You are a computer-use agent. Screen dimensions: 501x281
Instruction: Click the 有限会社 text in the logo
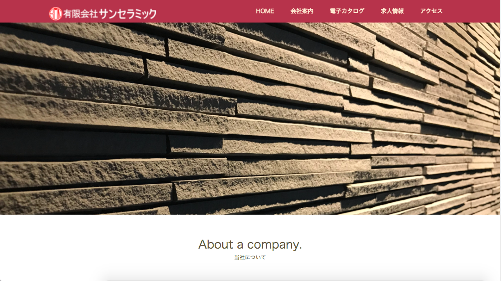80,14
